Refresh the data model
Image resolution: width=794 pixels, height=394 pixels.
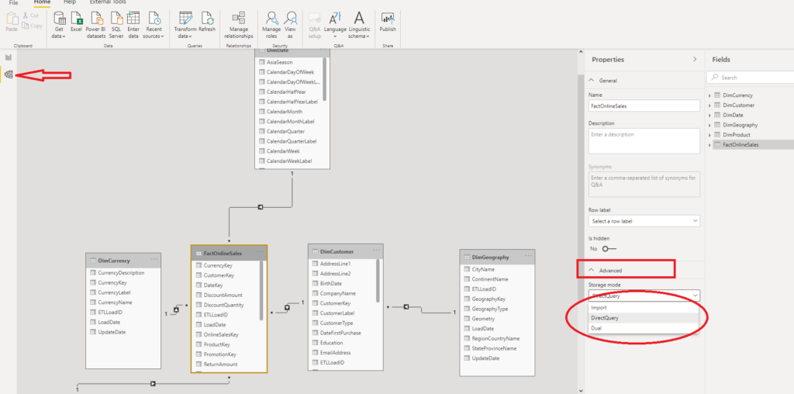pos(207,23)
